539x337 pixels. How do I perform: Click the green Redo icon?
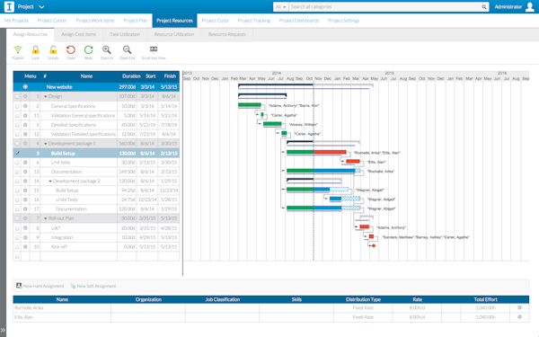tap(88, 49)
